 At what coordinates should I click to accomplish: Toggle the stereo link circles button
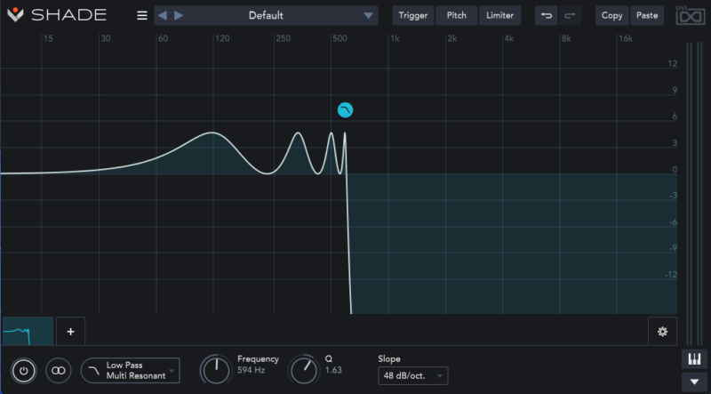59,370
